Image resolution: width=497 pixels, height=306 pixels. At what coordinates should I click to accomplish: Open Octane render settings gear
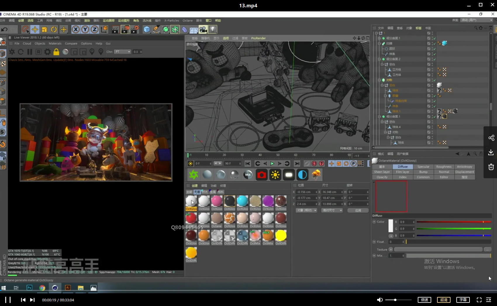47,52
